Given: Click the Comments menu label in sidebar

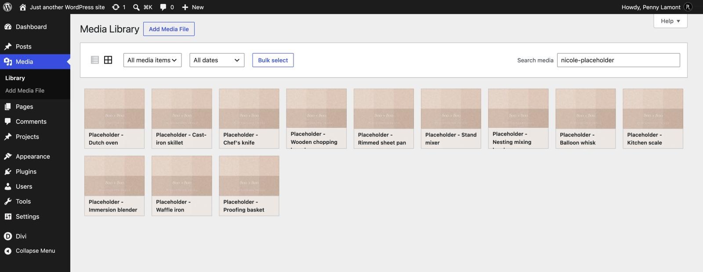Looking at the screenshot, I should 31,122.
